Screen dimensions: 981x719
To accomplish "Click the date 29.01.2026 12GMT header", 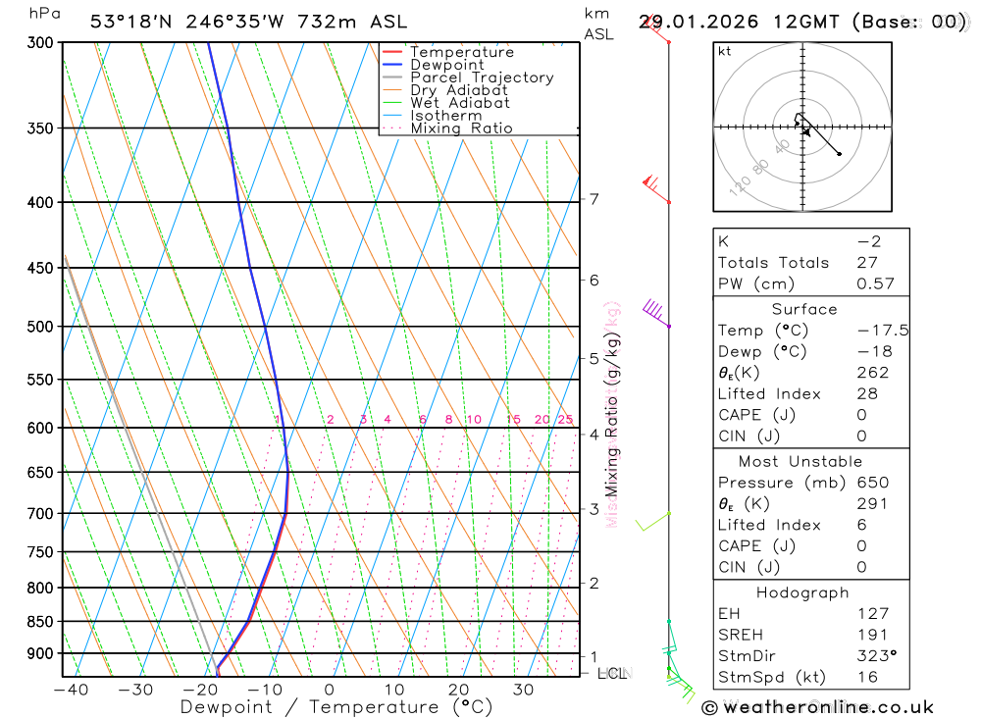I will click(739, 22).
